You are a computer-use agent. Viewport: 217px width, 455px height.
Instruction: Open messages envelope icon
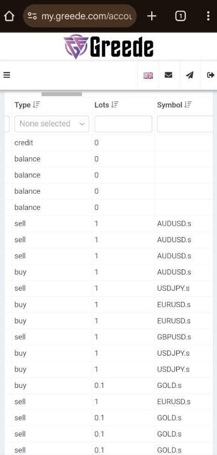pyautogui.click(x=168, y=75)
